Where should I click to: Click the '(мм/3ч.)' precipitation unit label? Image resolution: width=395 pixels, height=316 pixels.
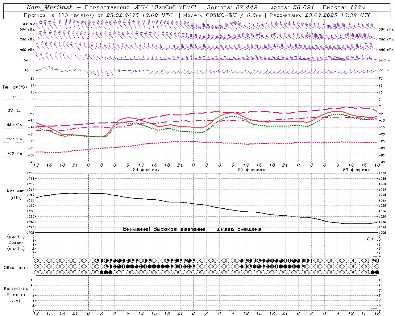[16, 237]
